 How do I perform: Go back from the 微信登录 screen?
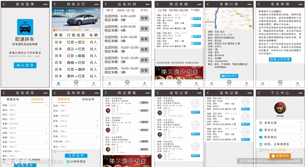(4, 4)
